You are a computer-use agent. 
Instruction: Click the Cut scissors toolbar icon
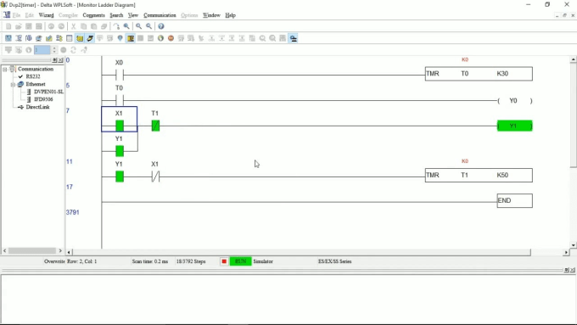pyautogui.click(x=73, y=26)
